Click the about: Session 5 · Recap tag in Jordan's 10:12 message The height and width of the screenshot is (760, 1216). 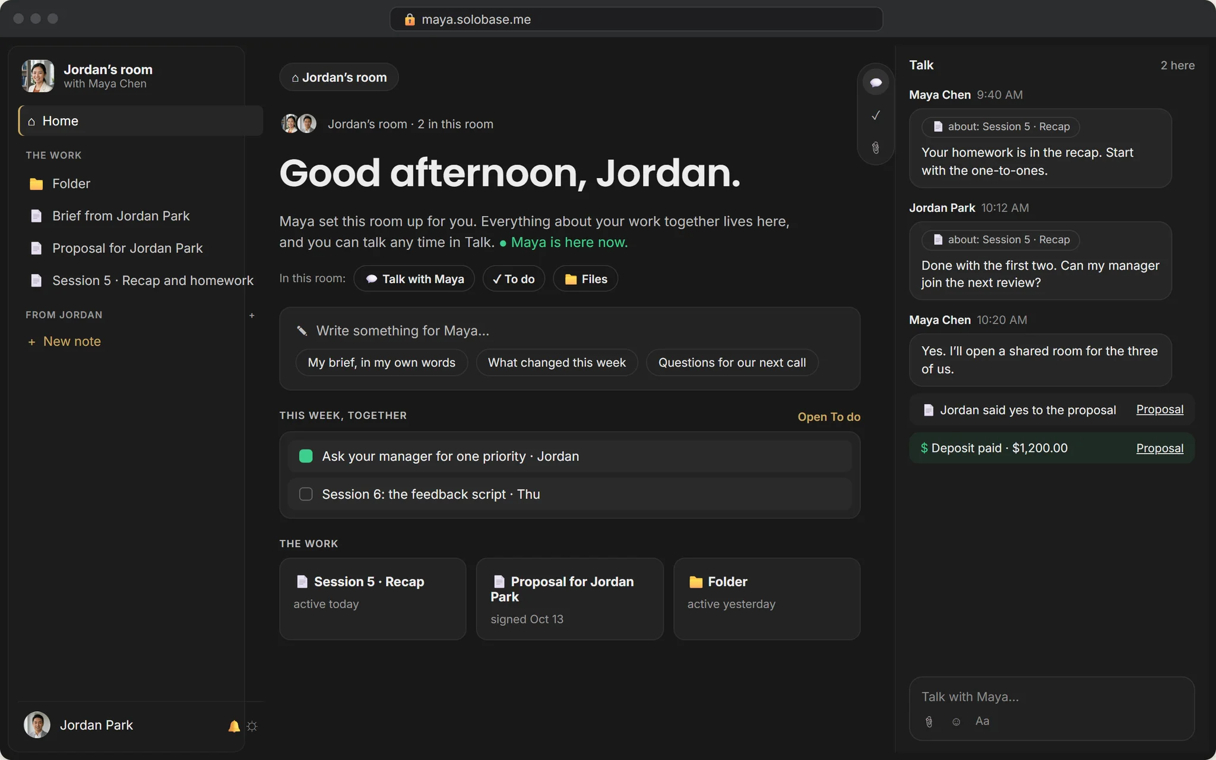coord(1000,240)
